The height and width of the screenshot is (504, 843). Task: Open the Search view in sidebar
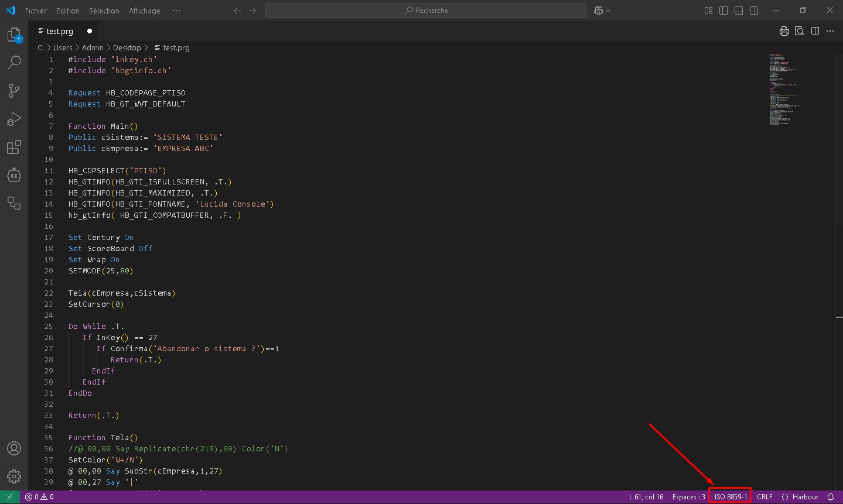14,63
